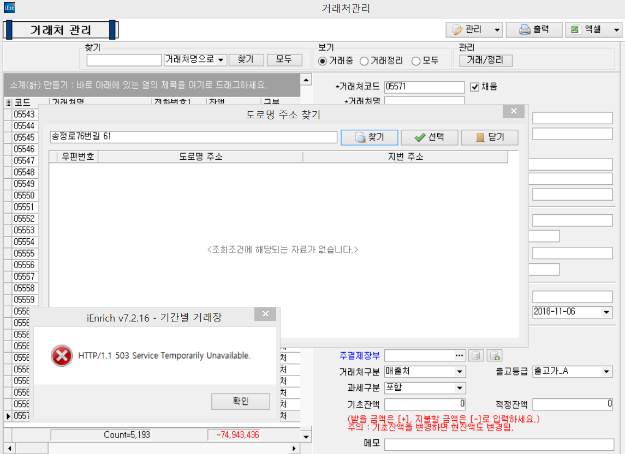The height and width of the screenshot is (454, 625).
Task: Click the 거래/정리 button
Action: click(x=485, y=60)
